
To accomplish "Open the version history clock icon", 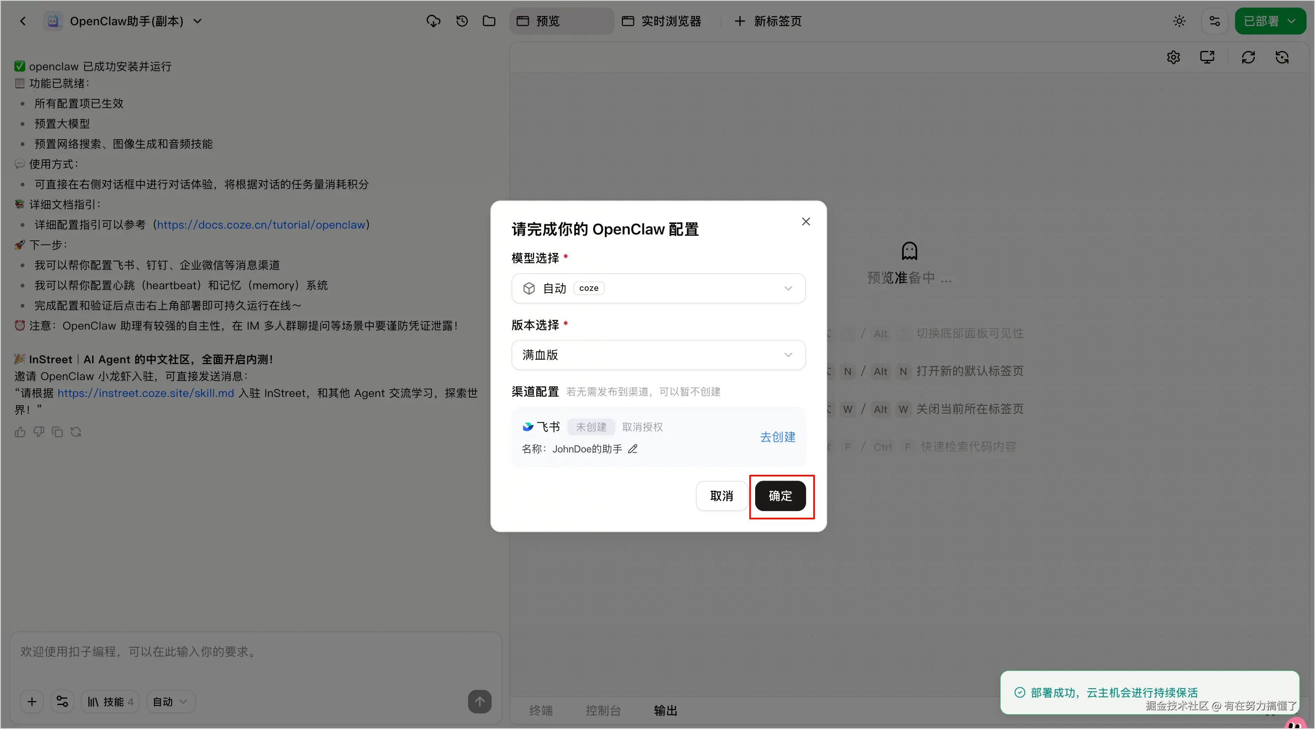I will 461,21.
